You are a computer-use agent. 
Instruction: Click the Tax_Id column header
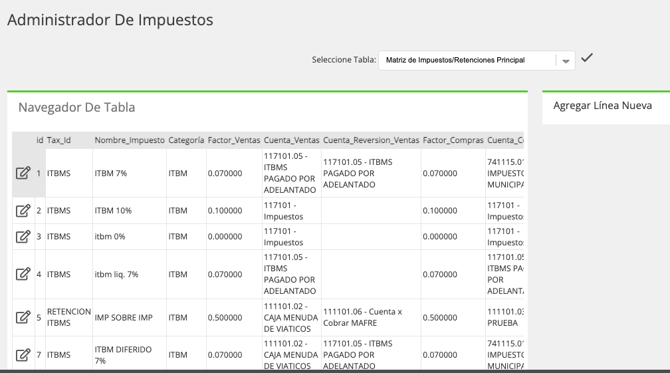pos(59,140)
